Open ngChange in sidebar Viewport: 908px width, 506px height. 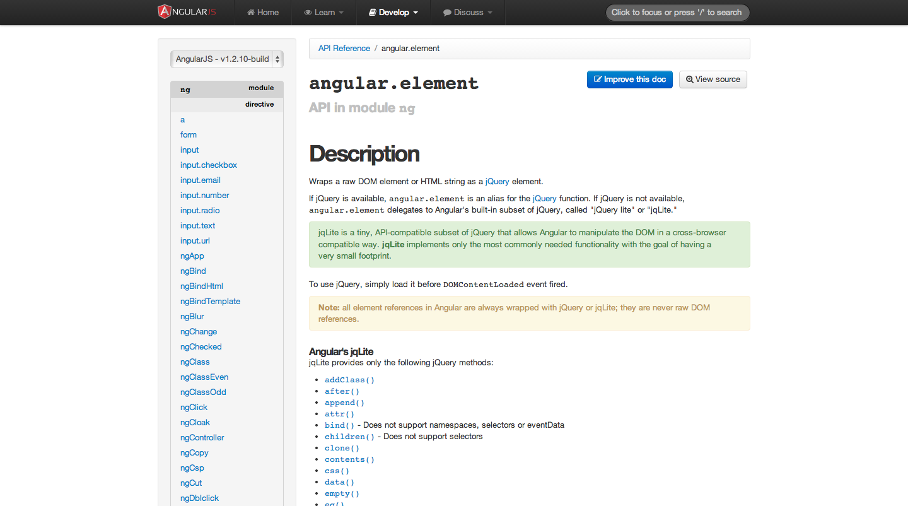click(x=199, y=332)
